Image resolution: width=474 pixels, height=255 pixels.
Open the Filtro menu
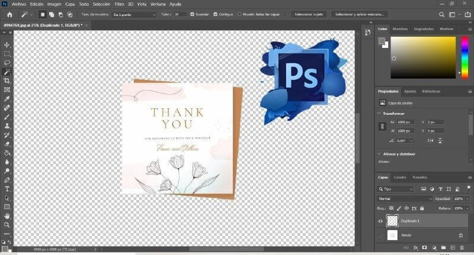(x=119, y=4)
